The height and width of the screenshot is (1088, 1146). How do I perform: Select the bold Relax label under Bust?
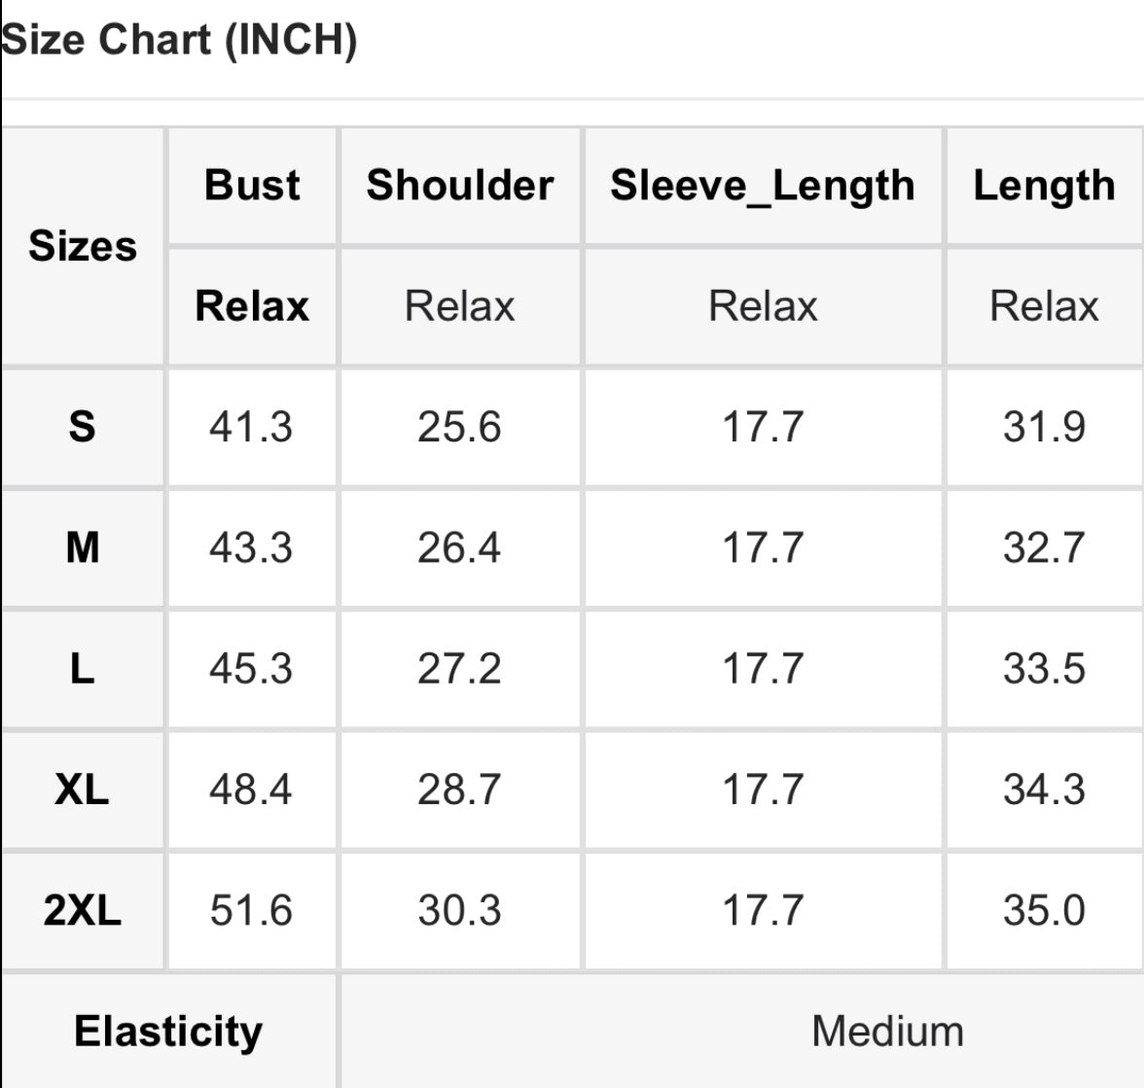252,305
